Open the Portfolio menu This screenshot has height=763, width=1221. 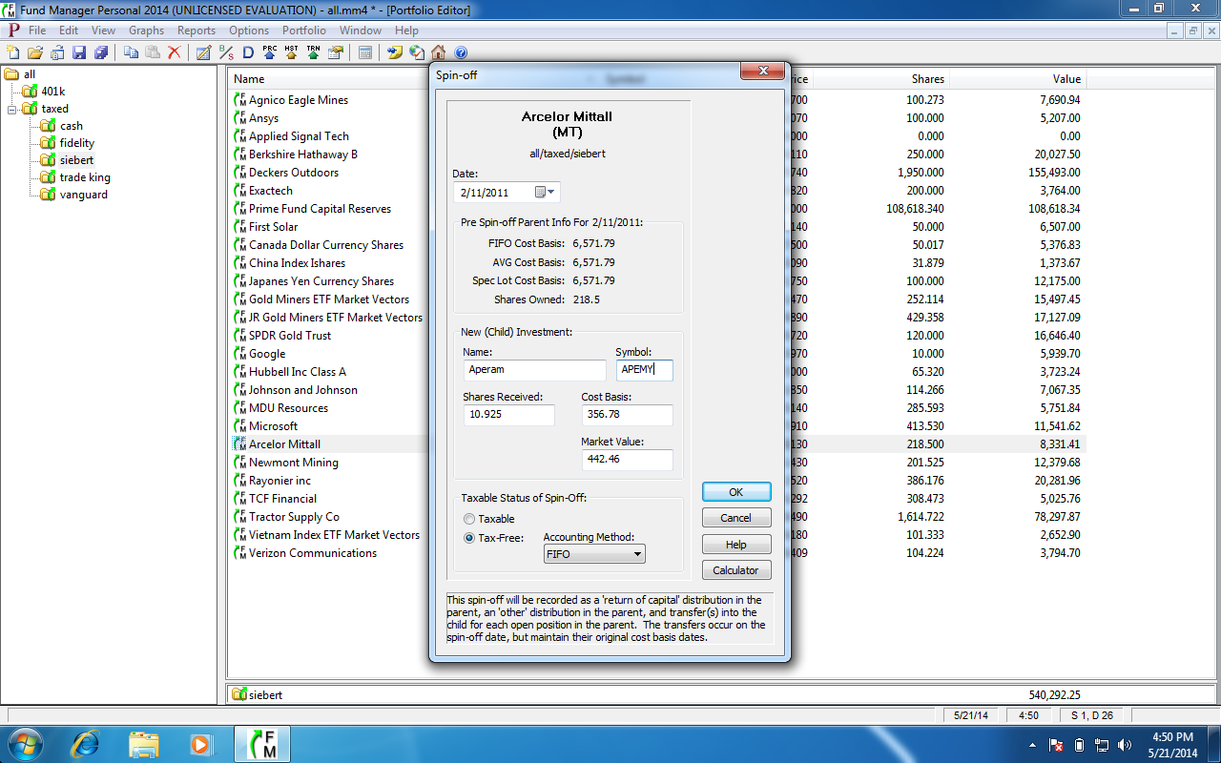click(x=303, y=31)
